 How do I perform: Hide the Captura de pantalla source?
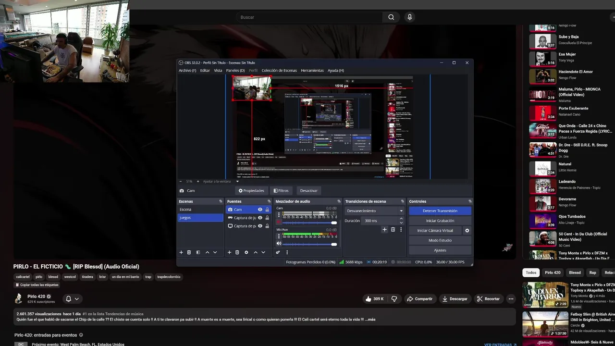tap(260, 226)
